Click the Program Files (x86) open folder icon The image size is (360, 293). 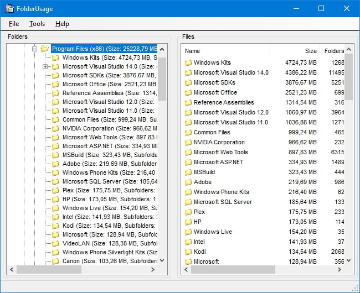[45, 49]
